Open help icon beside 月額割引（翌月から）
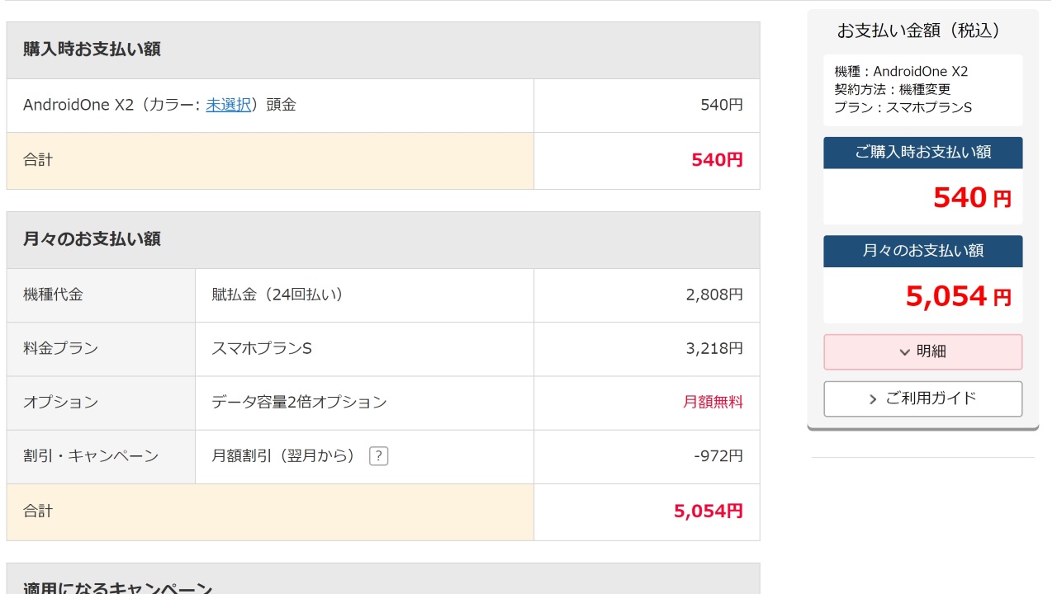 [x=378, y=456]
